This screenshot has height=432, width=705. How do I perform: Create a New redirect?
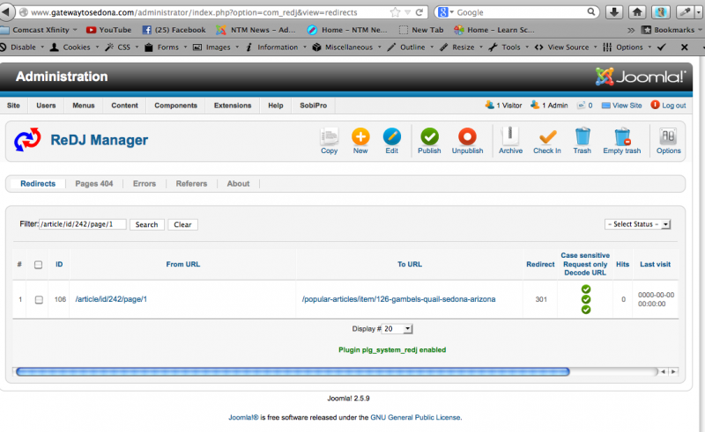point(360,141)
